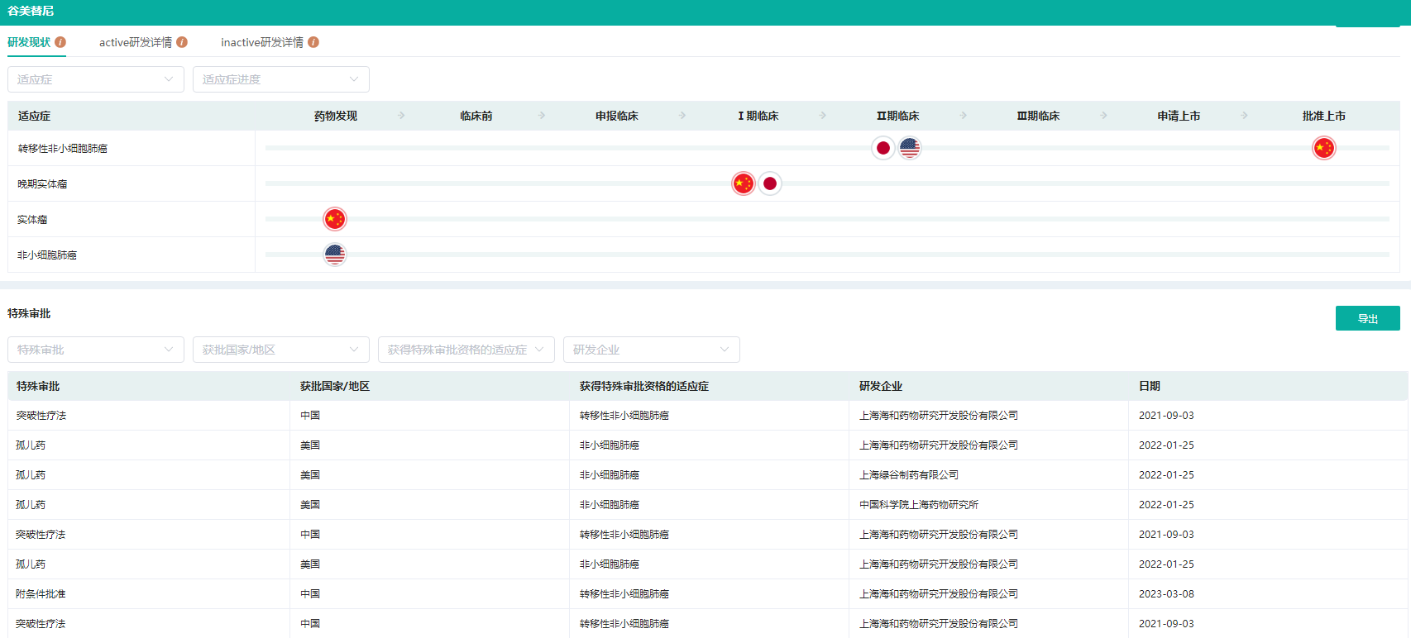Click the China flag at 批准上市 stage
The width and height of the screenshot is (1411, 638).
[1323, 148]
